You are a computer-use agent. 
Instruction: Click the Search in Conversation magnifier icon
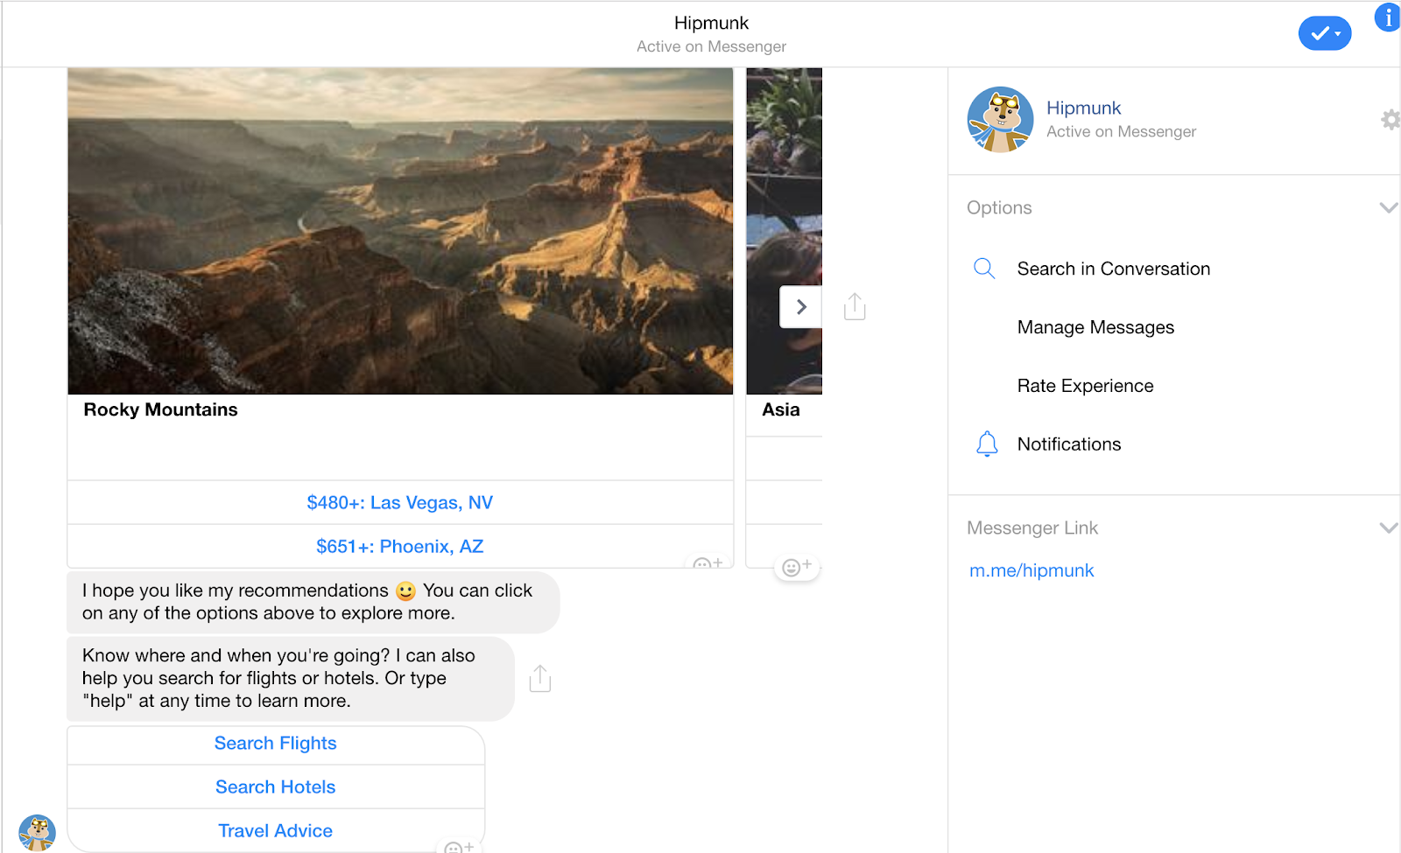[984, 269]
